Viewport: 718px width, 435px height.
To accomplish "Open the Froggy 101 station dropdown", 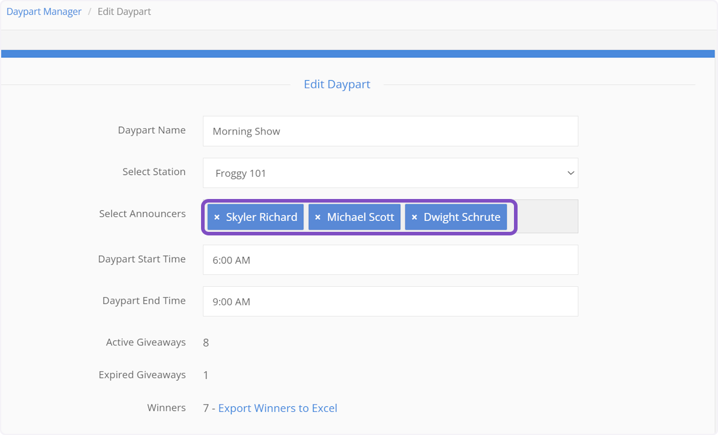I will pyautogui.click(x=390, y=173).
